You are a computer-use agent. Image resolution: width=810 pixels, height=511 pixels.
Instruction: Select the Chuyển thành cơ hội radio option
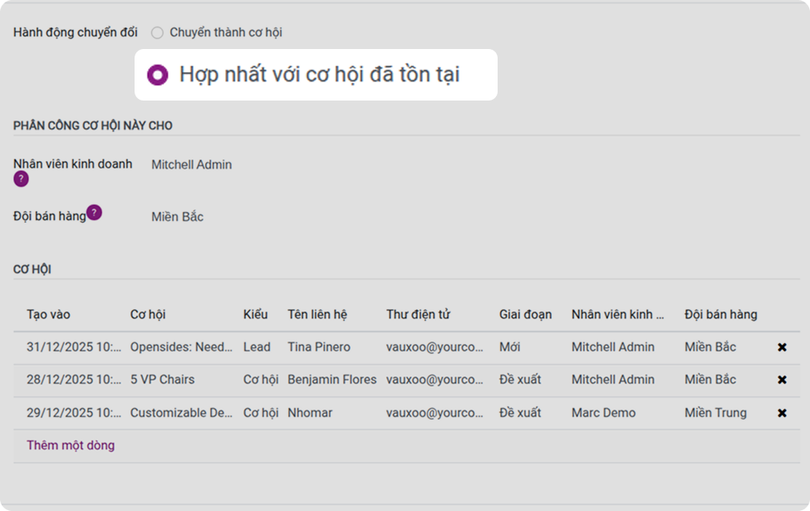point(157,32)
